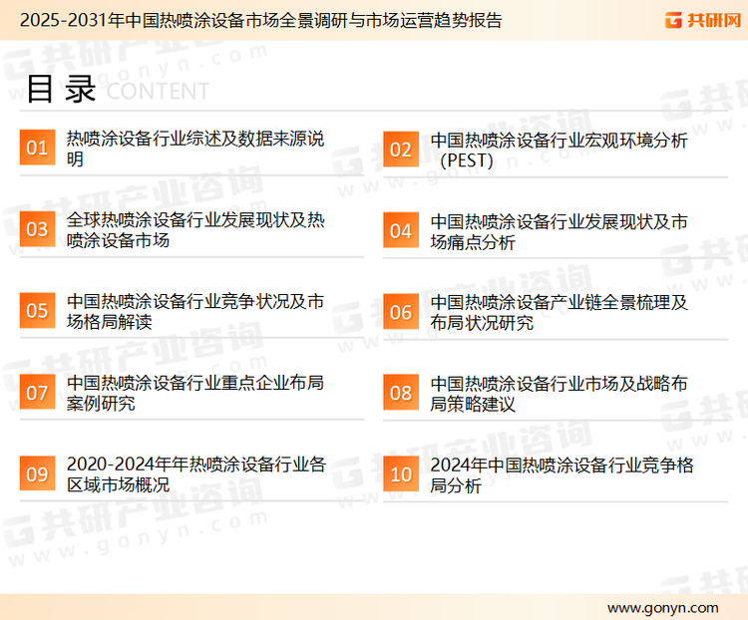
Task: Select chapter text 热喷涂设备行业综述及数据来源说明
Action: pyautogui.click(x=195, y=149)
